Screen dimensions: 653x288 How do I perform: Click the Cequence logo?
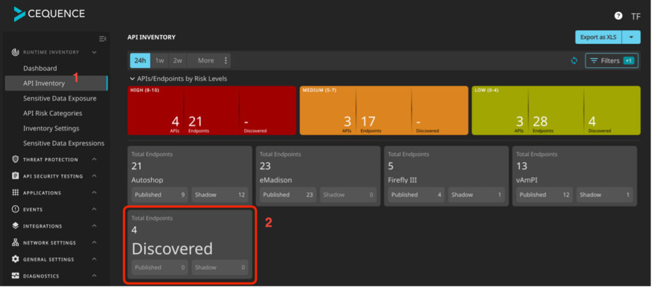pos(49,14)
